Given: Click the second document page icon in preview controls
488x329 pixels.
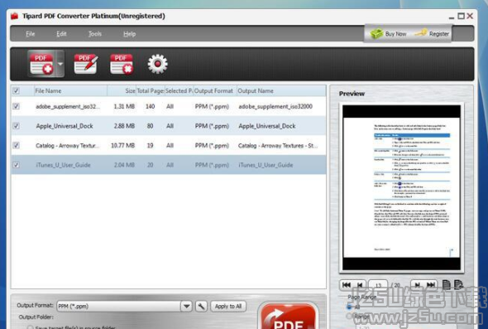Looking at the screenshot, I should pos(458,285).
